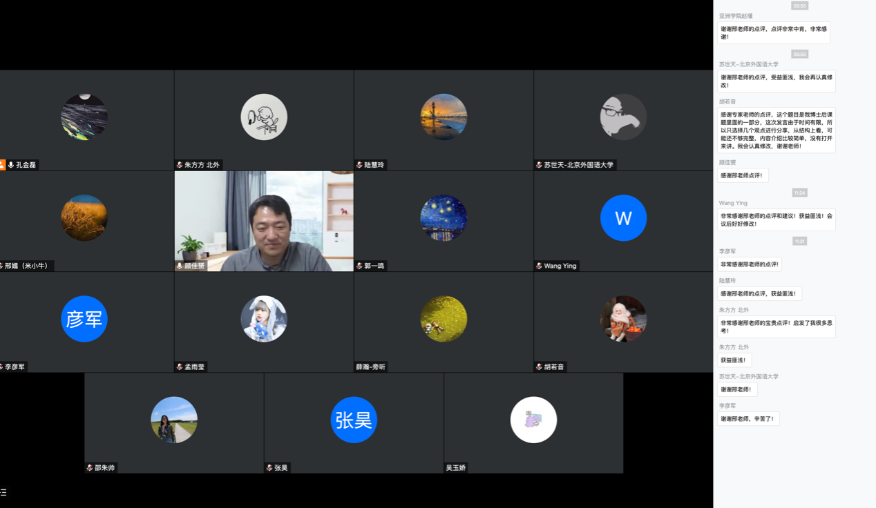Click muted microphone icon next to 张昊

click(269, 467)
